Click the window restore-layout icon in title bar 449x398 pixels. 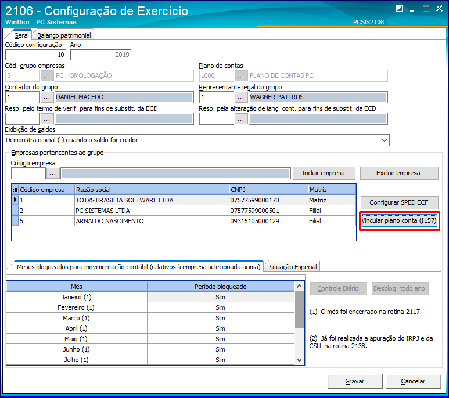[399, 9]
